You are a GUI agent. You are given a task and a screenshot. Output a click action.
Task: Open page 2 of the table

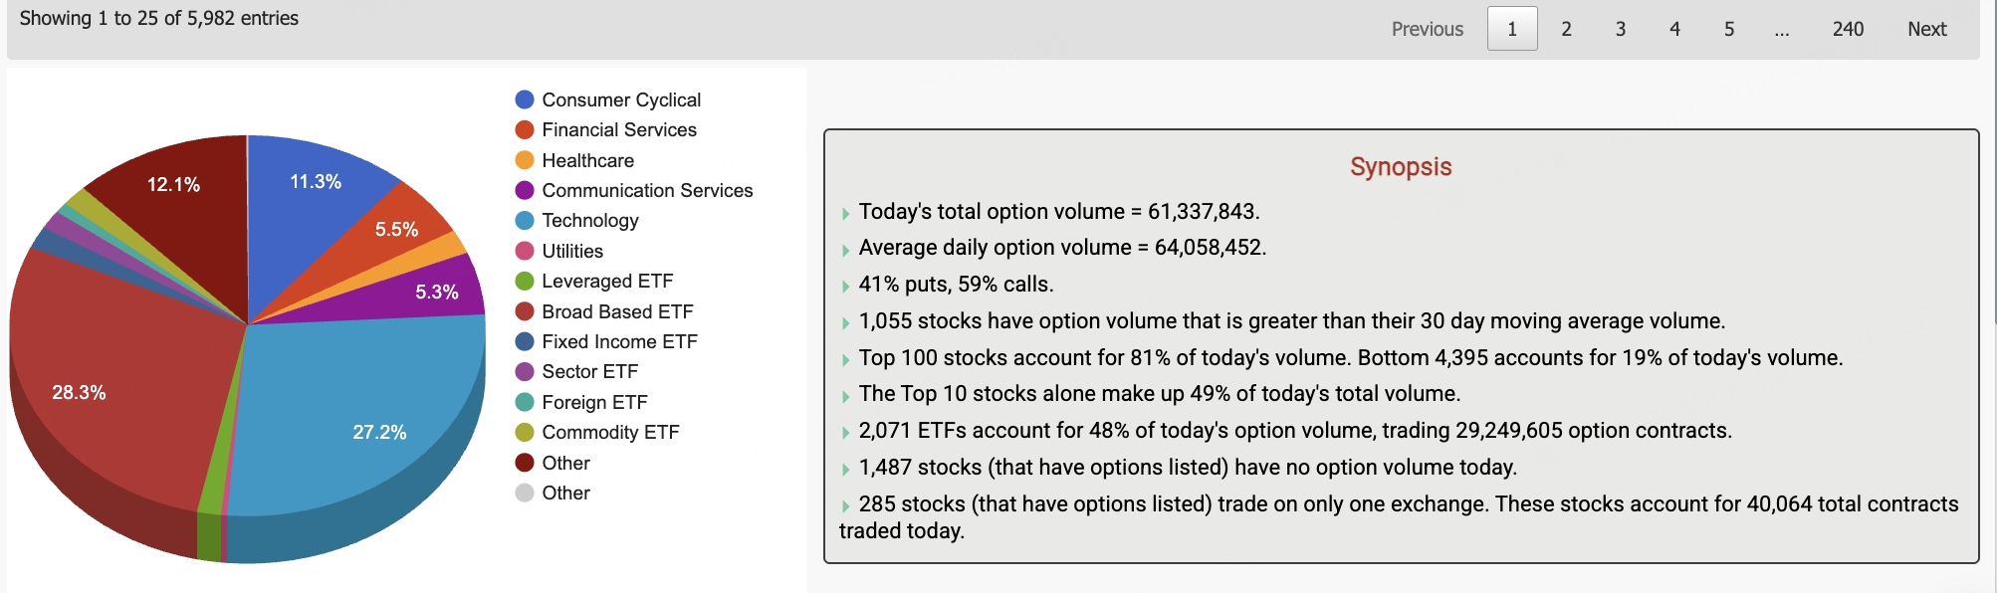(1566, 29)
